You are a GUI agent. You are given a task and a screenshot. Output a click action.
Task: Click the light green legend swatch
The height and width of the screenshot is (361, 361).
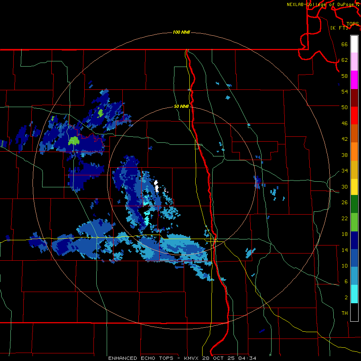click(x=354, y=222)
